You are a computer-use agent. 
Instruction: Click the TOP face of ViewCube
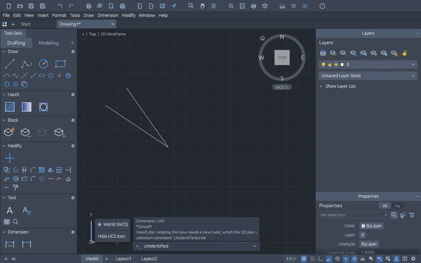click(282, 58)
